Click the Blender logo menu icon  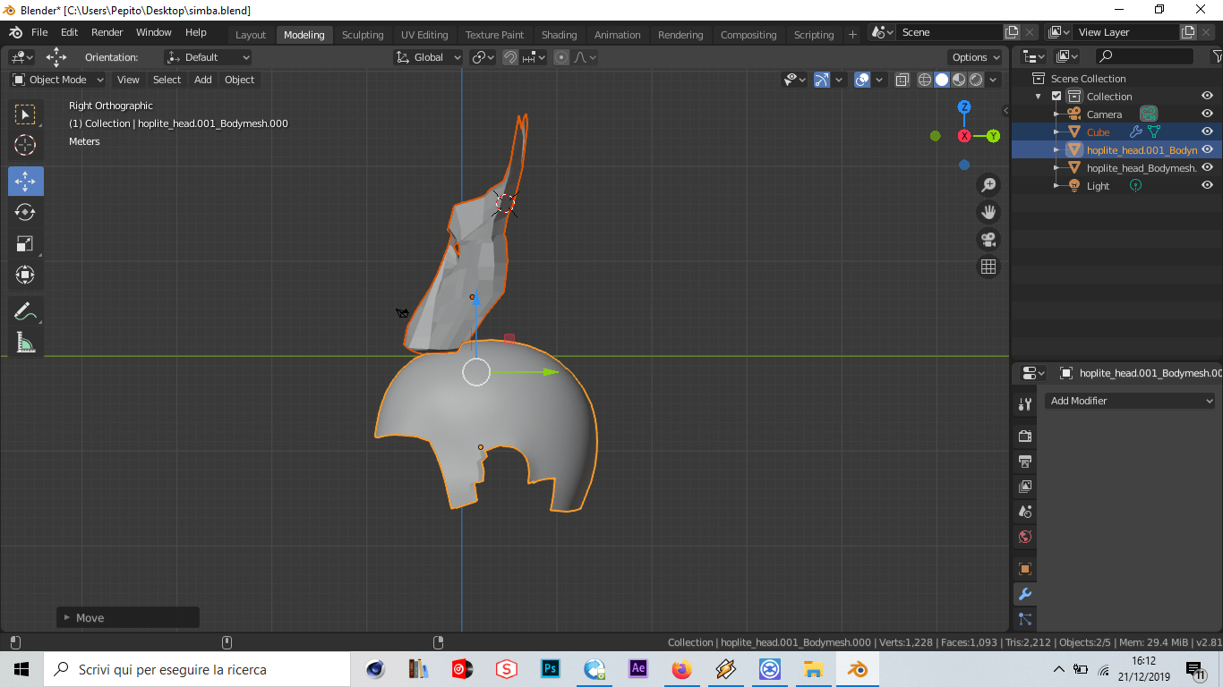click(x=15, y=32)
